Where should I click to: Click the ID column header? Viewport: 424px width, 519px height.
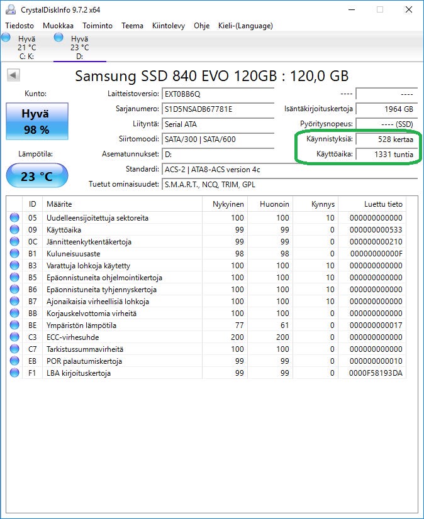pyautogui.click(x=32, y=204)
